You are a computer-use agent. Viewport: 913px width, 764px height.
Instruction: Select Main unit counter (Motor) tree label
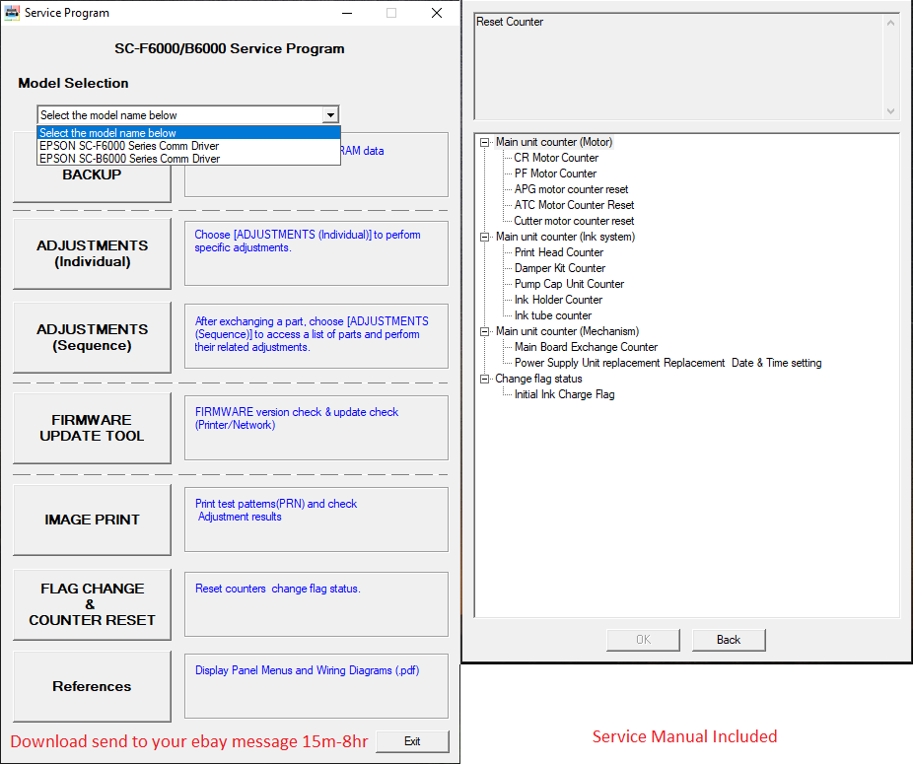[x=554, y=142]
